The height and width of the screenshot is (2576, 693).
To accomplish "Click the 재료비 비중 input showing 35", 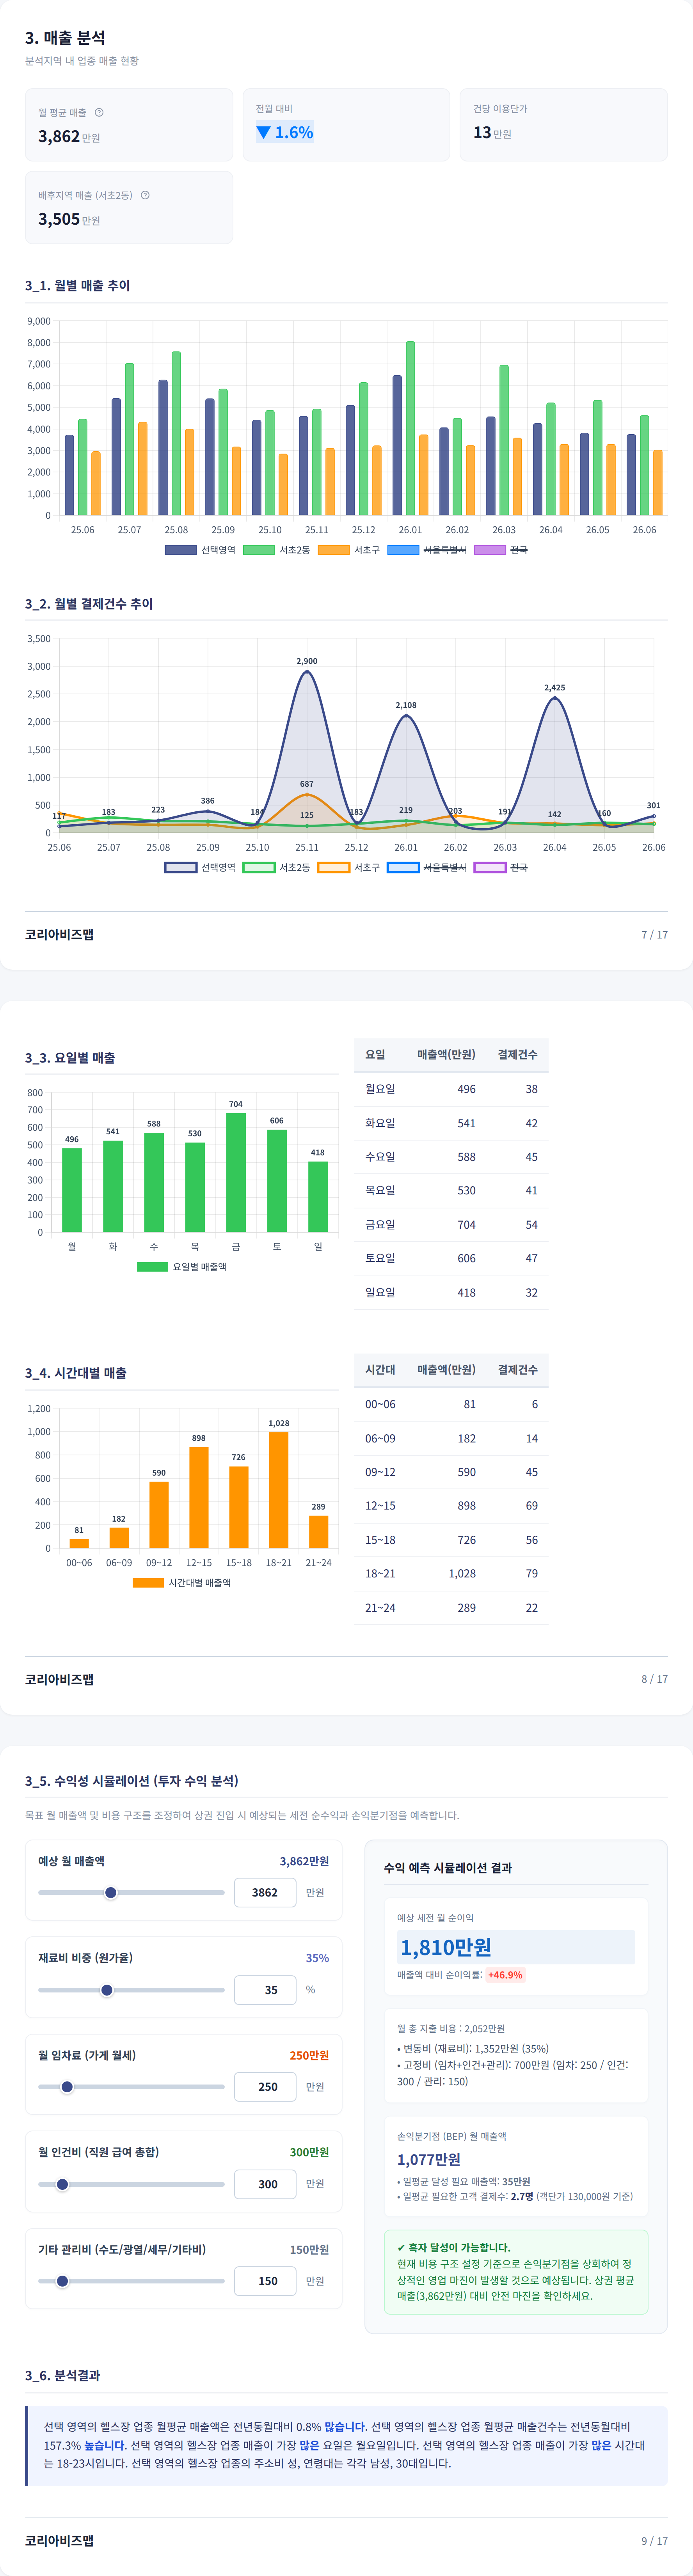I will click(265, 1990).
